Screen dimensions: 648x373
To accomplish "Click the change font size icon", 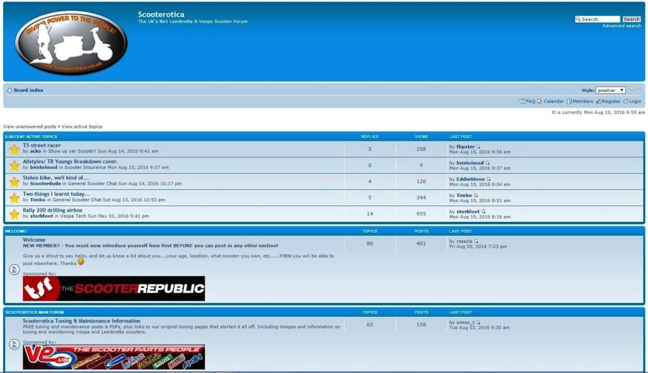I will (x=635, y=90).
